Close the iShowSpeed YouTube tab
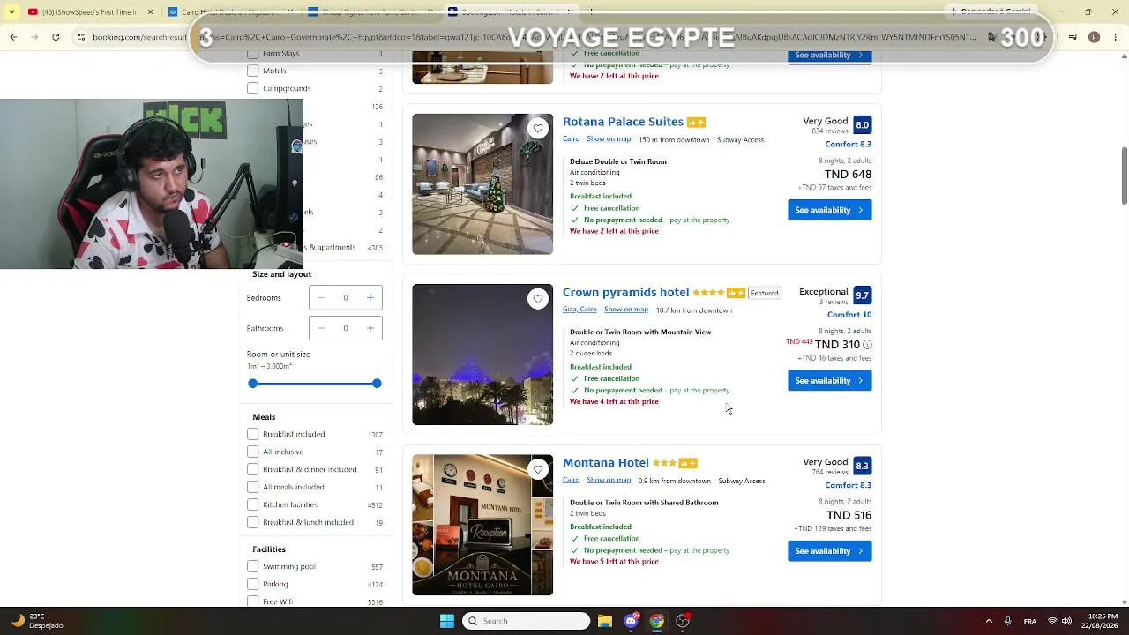 [x=151, y=12]
